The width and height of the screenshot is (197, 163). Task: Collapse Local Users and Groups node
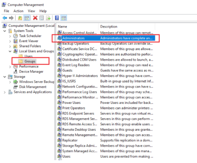pyautogui.click(x=10, y=51)
